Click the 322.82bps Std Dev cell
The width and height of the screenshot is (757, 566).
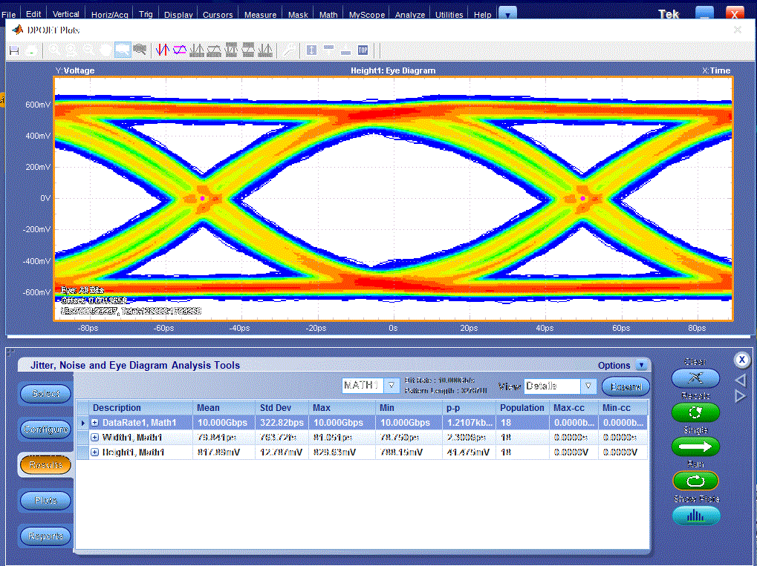coord(282,423)
